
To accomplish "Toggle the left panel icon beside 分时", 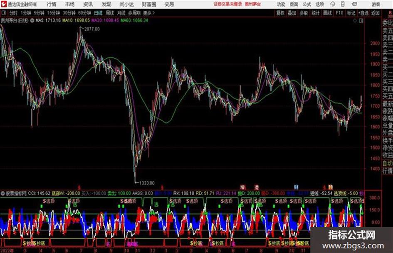I will click(x=3, y=13).
